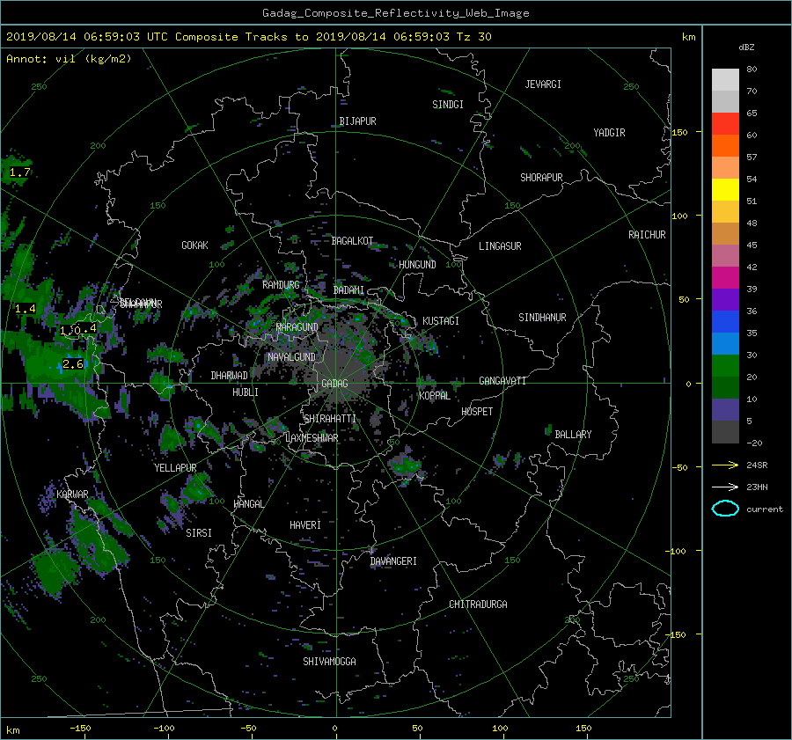Click the cyan current storm ellipse icon
The image size is (792, 740).
725,509
